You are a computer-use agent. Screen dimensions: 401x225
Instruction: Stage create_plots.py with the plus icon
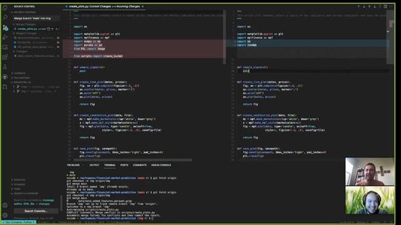pos(53,29)
